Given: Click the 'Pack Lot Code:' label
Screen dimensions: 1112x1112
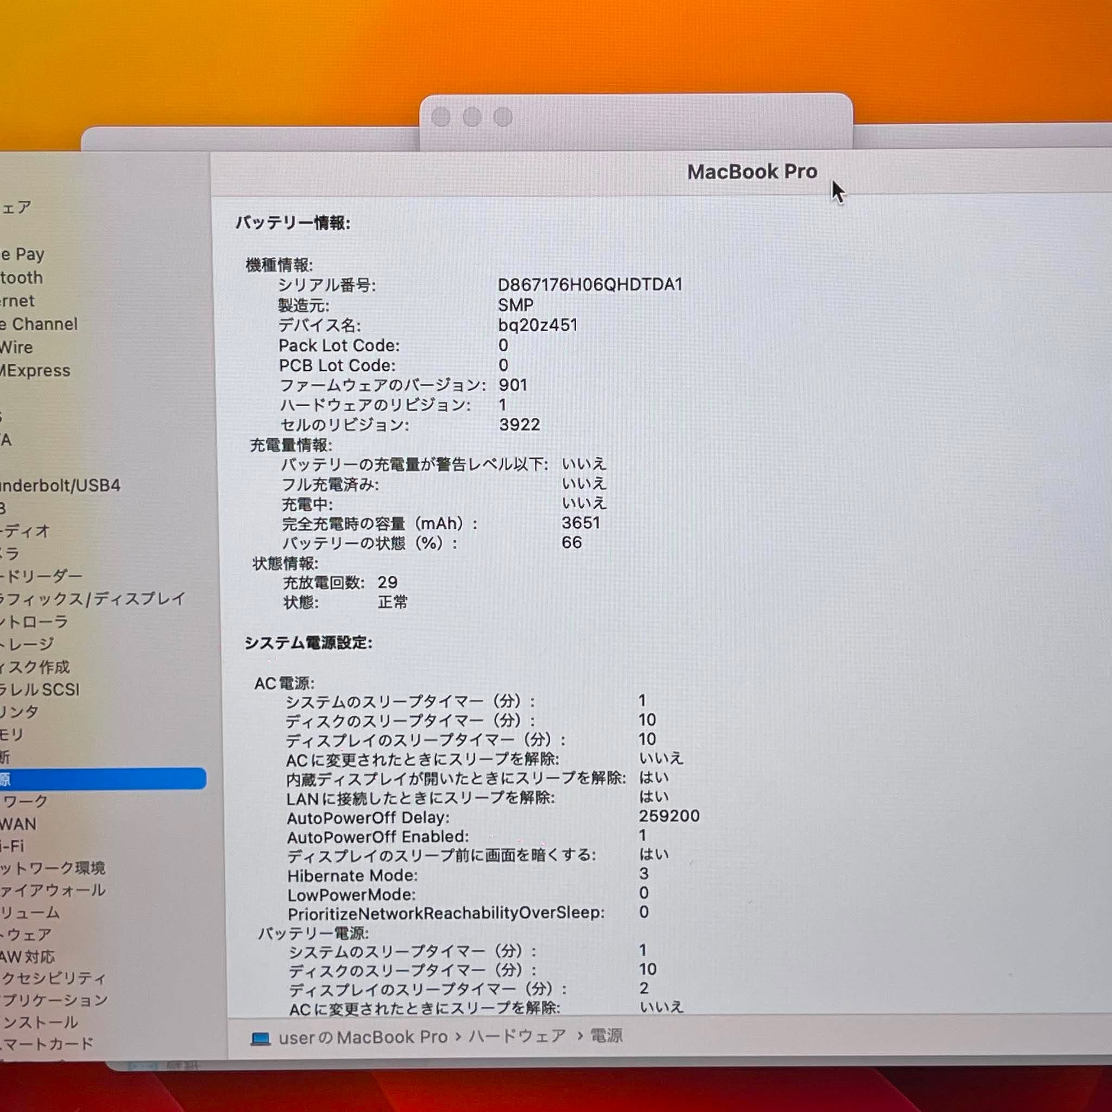Looking at the screenshot, I should click(339, 345).
